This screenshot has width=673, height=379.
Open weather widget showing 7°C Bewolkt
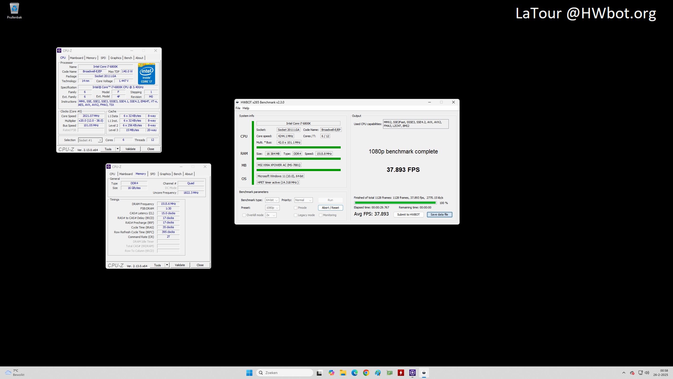coord(15,373)
